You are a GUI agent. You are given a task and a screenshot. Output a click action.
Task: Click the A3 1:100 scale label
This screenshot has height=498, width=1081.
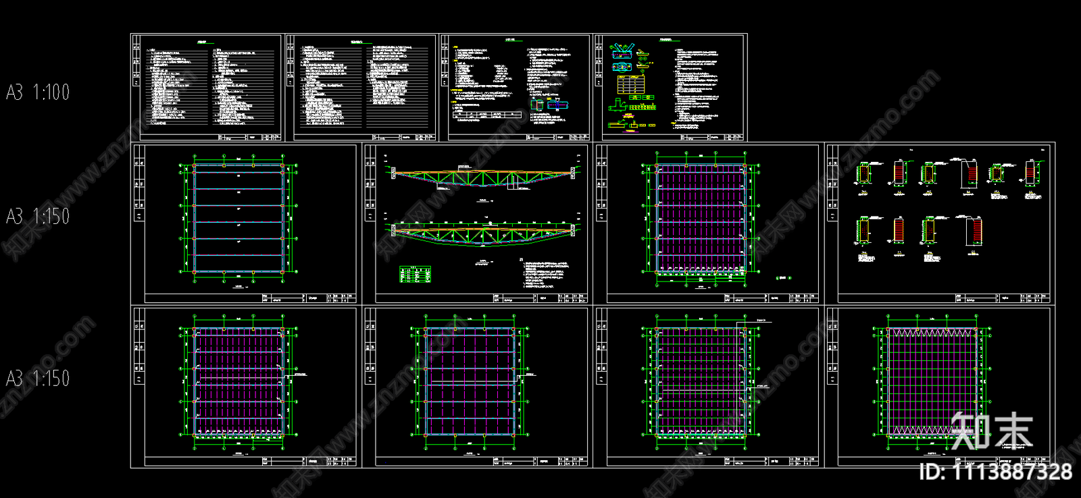click(x=38, y=92)
